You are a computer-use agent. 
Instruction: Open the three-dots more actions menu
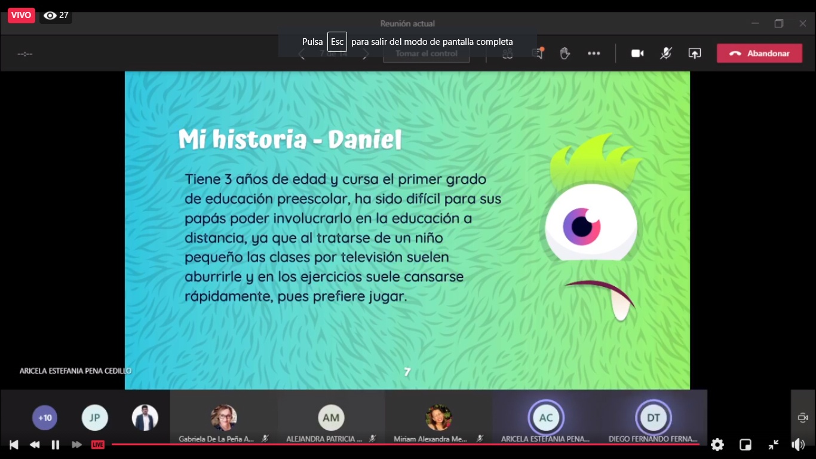pos(594,53)
